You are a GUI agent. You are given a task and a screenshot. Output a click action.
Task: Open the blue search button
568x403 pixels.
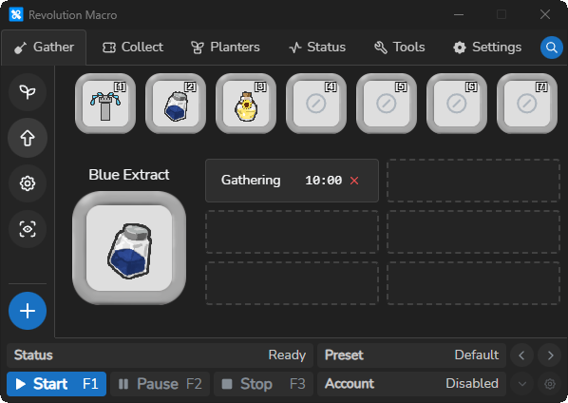pyautogui.click(x=551, y=48)
